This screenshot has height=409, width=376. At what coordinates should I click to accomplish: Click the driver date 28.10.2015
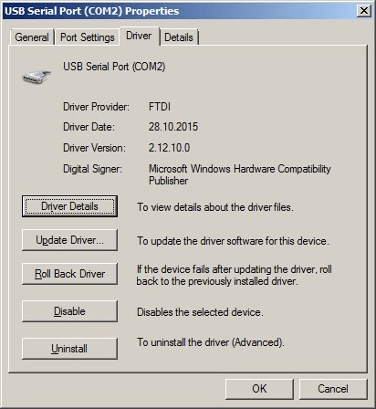(173, 127)
